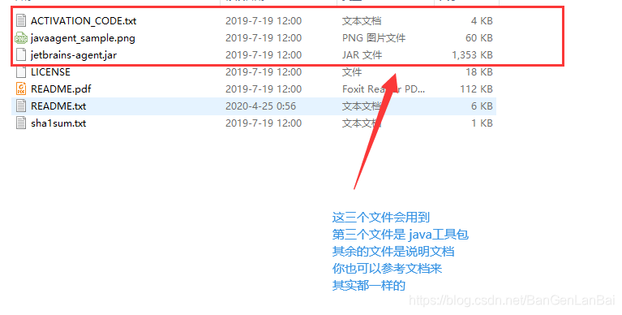Click the date of sha1sum.txt row

(x=264, y=123)
